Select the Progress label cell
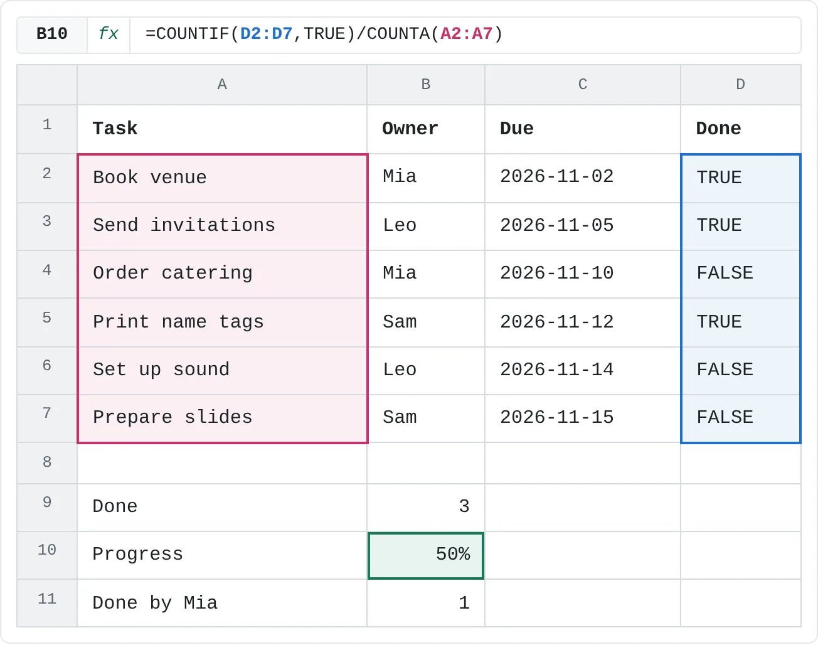Screen dimensions: 818x645 [222, 555]
